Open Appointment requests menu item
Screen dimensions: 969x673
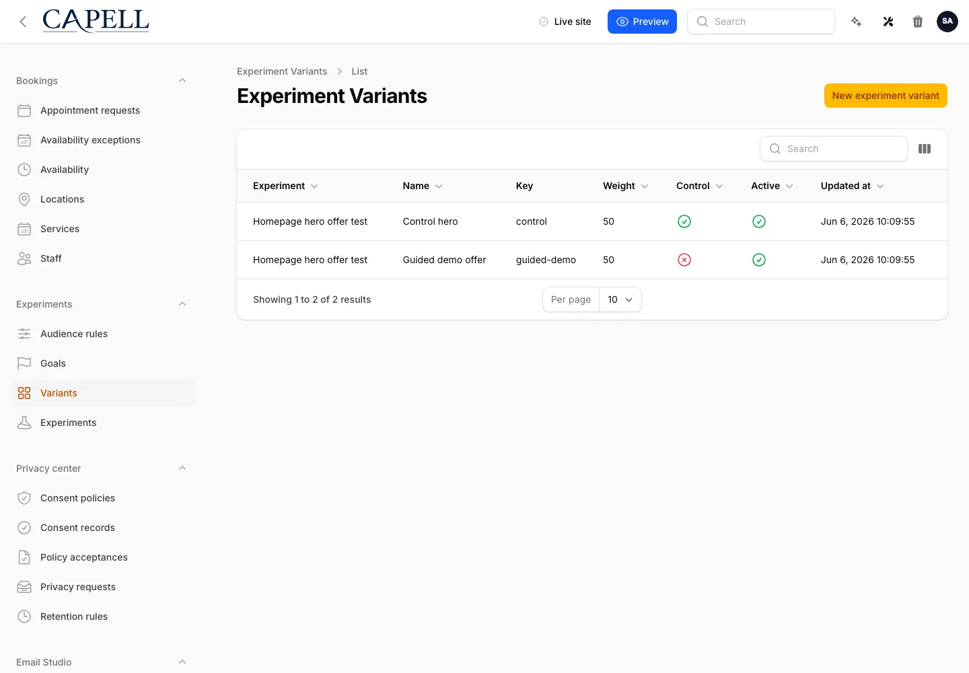point(102,110)
